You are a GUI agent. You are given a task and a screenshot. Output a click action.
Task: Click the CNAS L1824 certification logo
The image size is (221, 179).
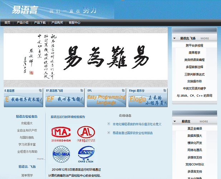pos(86,154)
